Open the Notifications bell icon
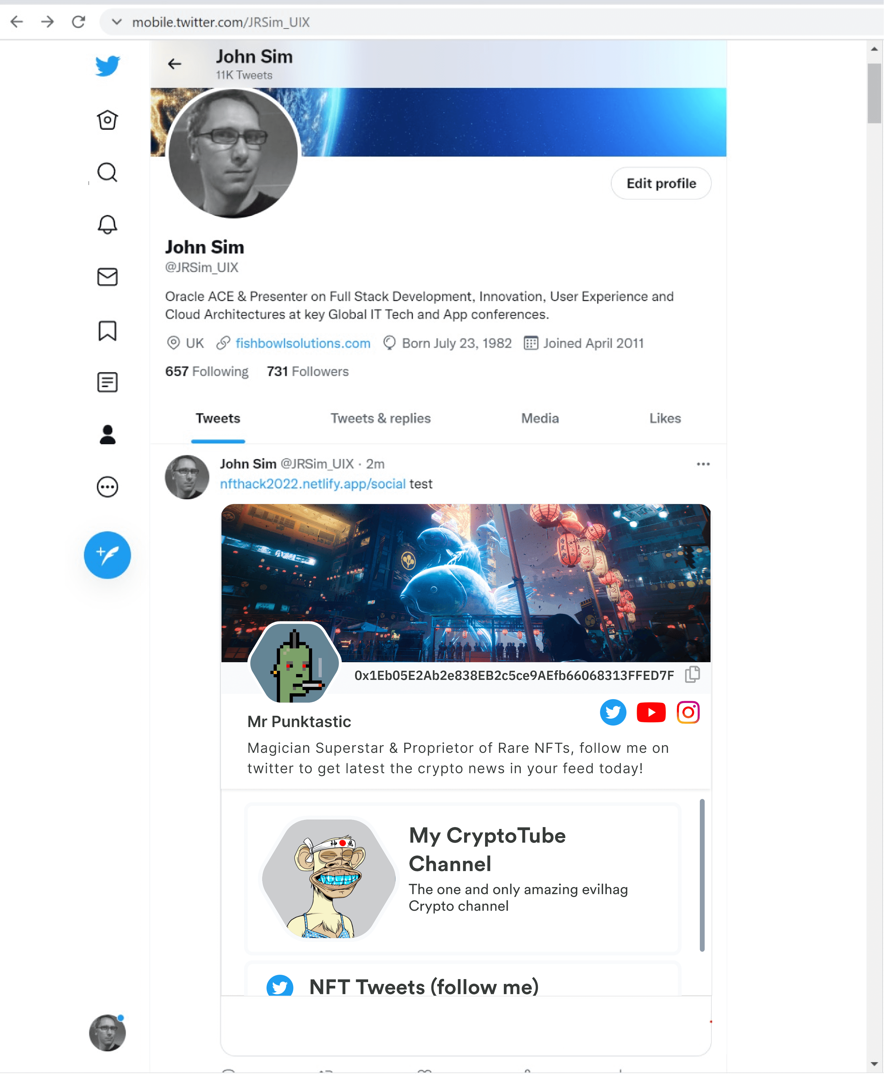Screen dimensions: 887x1074 click(107, 224)
